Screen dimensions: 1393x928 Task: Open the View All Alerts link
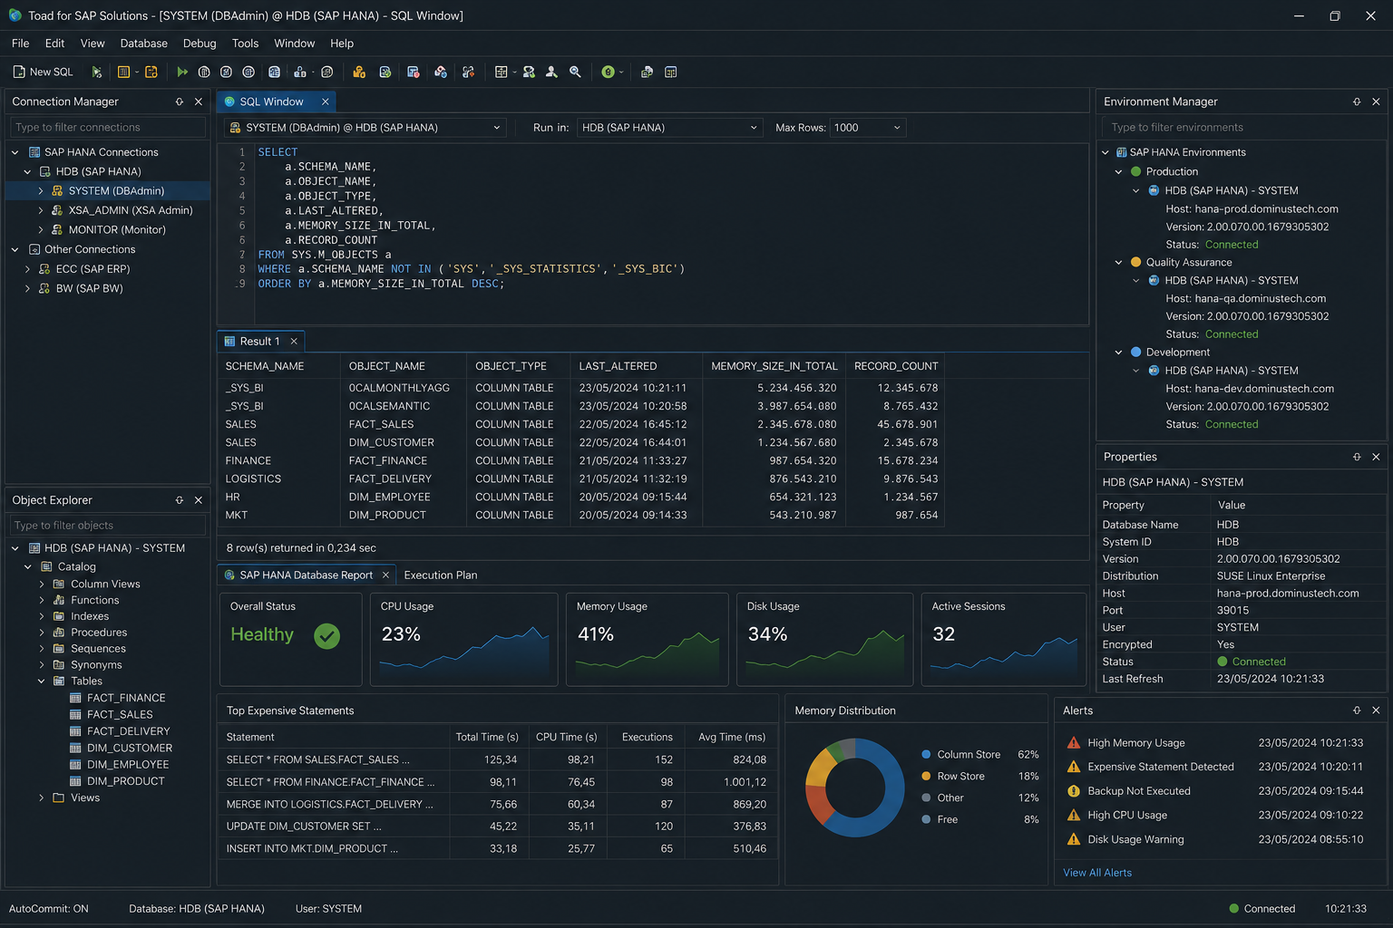pyautogui.click(x=1097, y=873)
